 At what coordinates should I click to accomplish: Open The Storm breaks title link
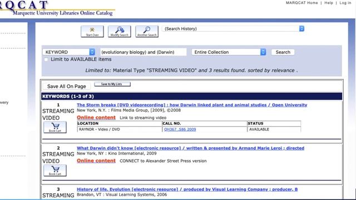(x=192, y=105)
